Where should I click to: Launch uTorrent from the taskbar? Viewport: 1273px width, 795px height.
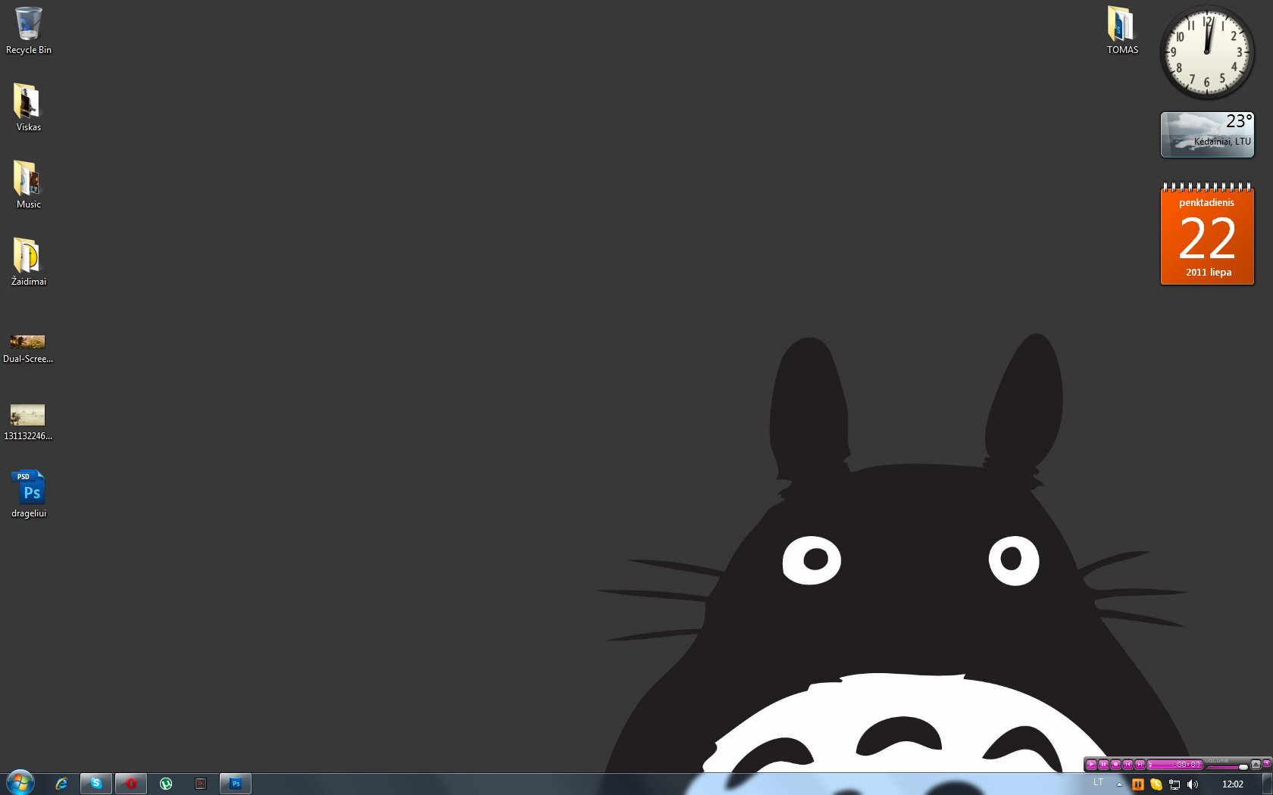tap(166, 784)
